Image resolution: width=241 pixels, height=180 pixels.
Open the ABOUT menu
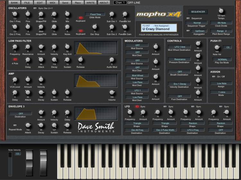(104, 3)
